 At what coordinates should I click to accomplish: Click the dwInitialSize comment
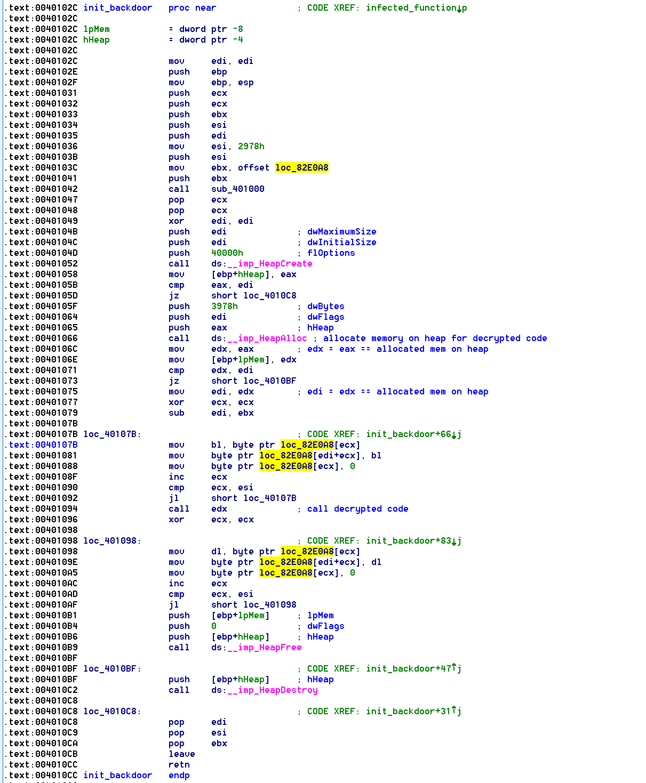click(341, 243)
